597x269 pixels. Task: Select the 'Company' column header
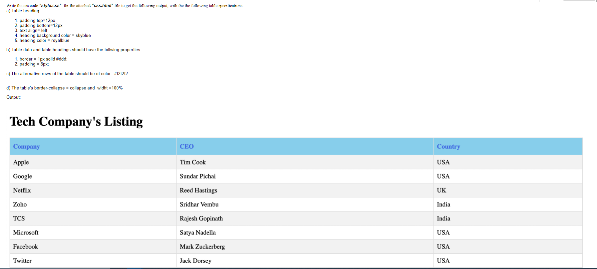[x=93, y=147]
